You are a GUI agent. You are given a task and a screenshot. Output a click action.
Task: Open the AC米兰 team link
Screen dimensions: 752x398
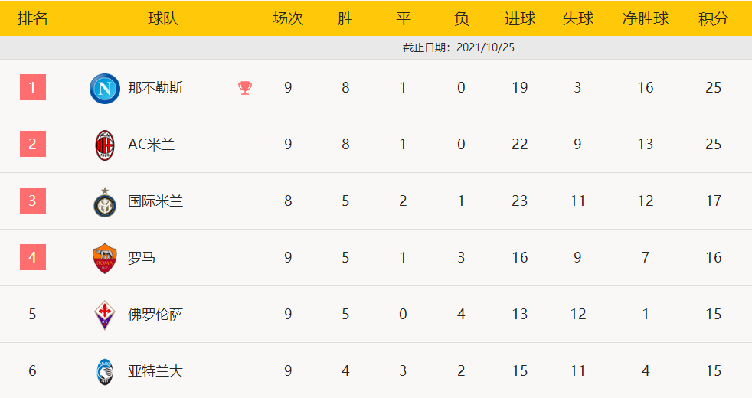pyautogui.click(x=152, y=145)
